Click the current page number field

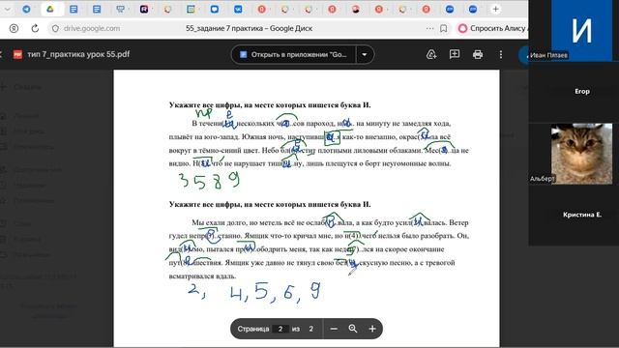coord(280,329)
